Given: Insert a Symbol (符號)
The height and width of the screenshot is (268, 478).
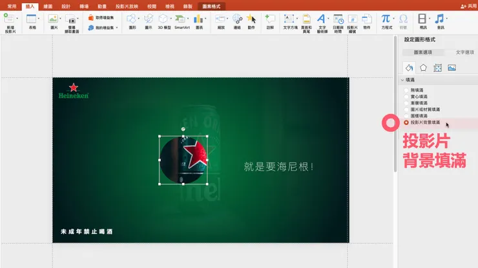Looking at the screenshot, I should click(403, 22).
